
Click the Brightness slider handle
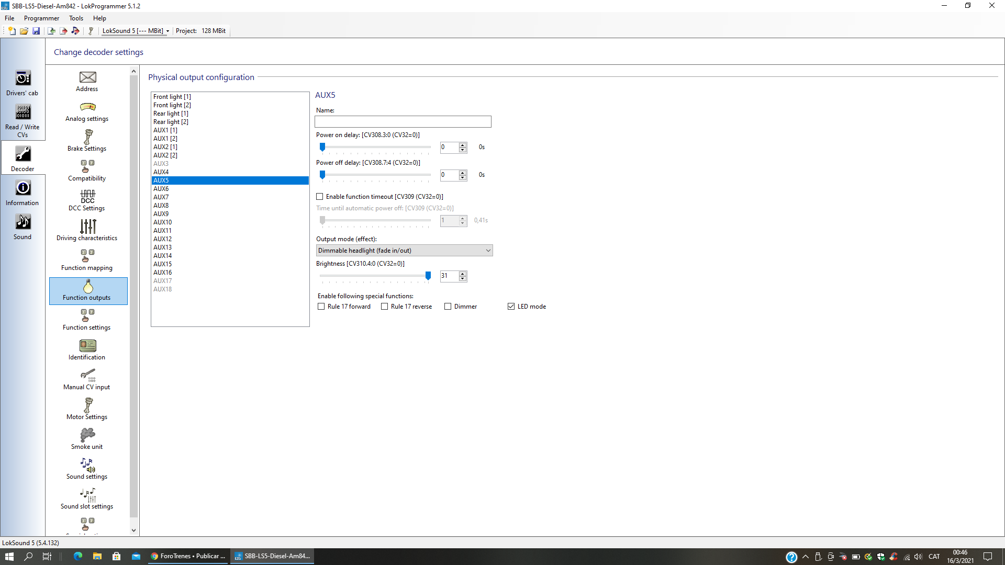coord(428,276)
